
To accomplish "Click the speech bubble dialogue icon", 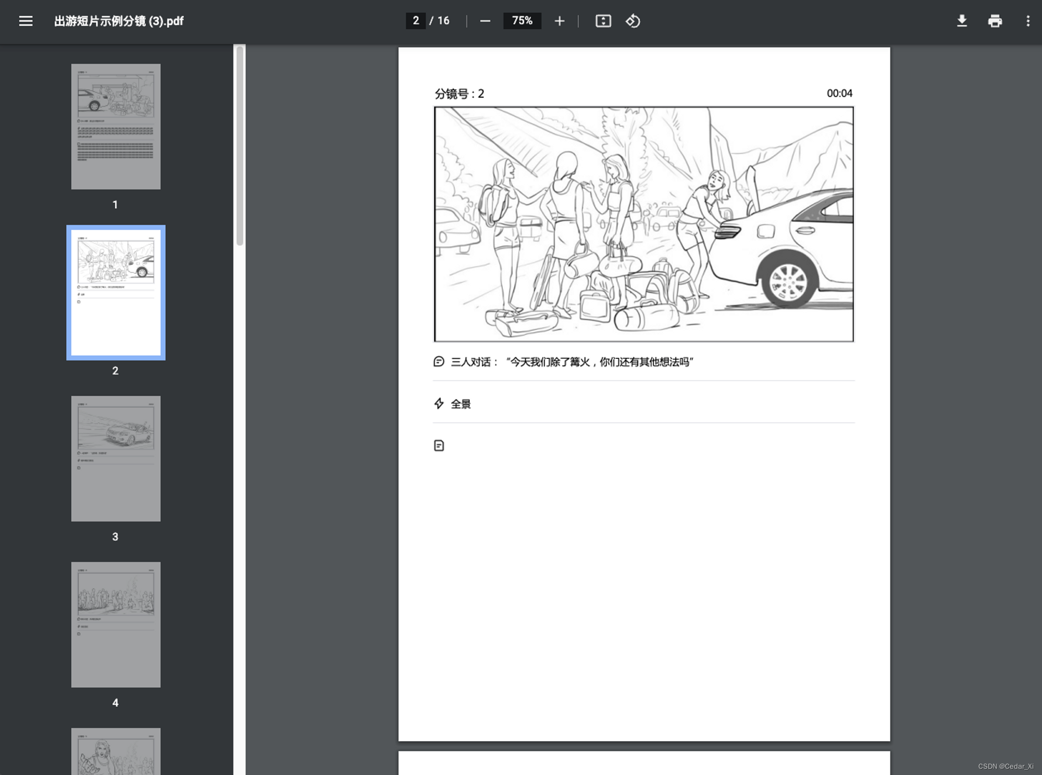I will click(439, 361).
